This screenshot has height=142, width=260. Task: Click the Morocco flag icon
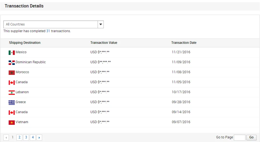point(11,72)
